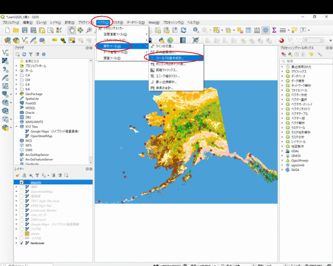Click the New Project blank page icon
This screenshot has height=266, width=333.
(x=7, y=30)
